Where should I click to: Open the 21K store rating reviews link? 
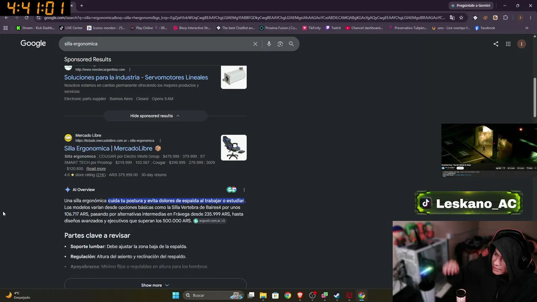click(101, 175)
